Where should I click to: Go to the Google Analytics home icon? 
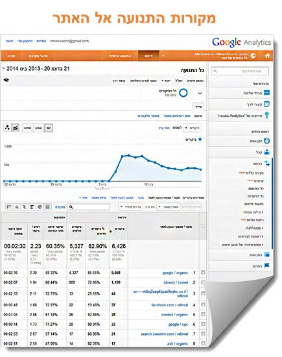pyautogui.click(x=267, y=56)
